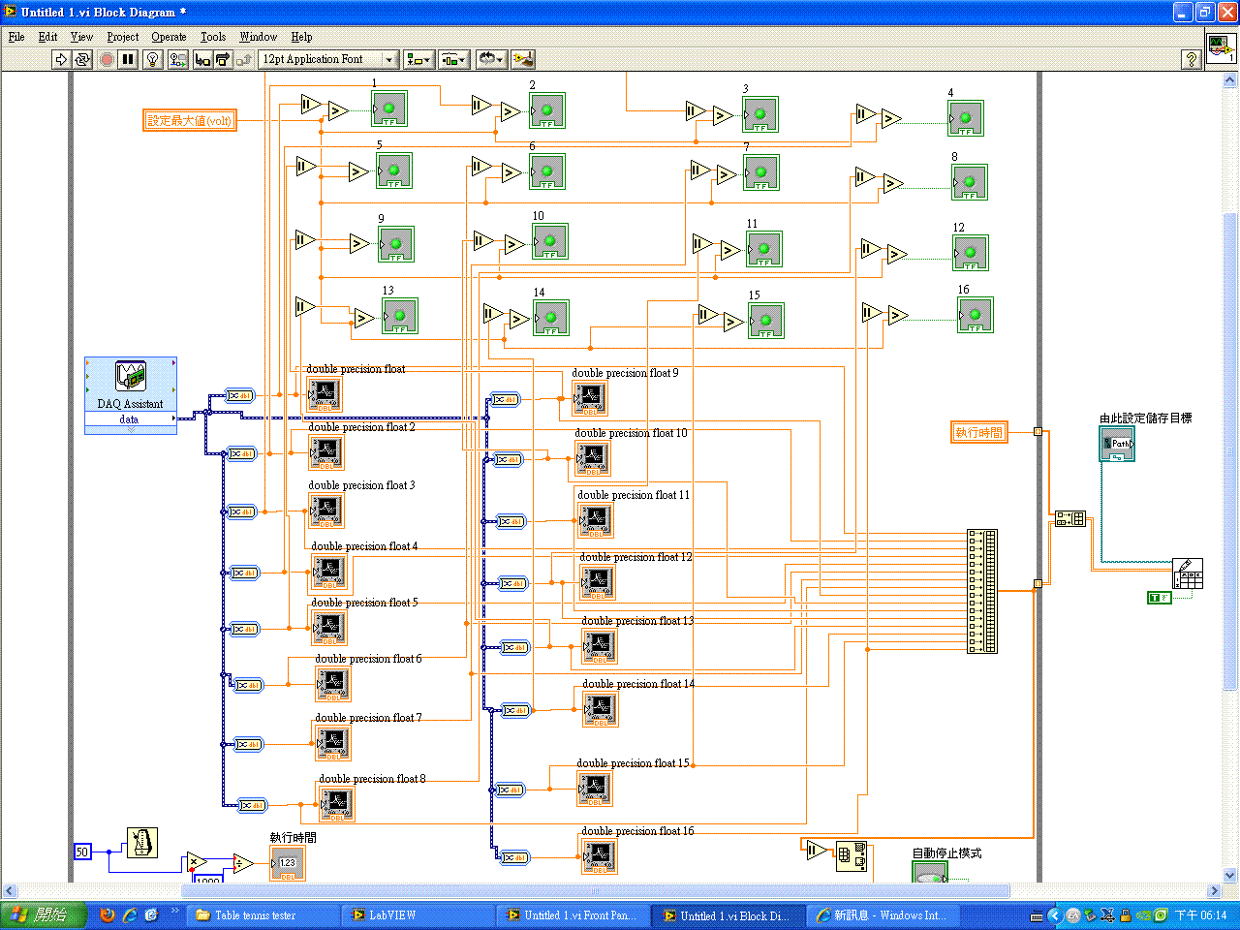Click the Run arrow button

click(x=61, y=60)
